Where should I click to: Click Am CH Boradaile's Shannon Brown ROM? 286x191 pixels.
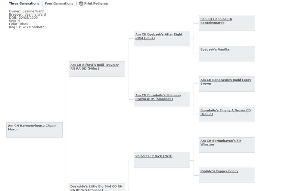[x=158, y=97]
